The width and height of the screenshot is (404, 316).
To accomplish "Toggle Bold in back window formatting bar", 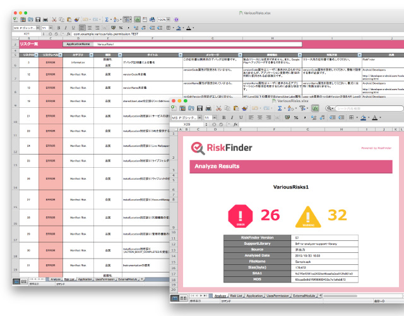I will pyautogui.click(x=59, y=28).
